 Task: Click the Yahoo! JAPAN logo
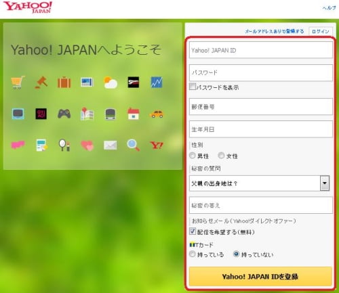tap(28, 7)
